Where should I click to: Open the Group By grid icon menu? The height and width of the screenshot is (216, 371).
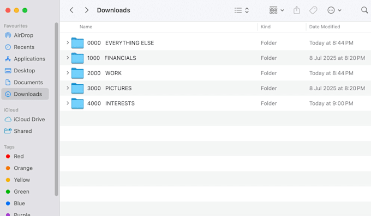(x=277, y=10)
